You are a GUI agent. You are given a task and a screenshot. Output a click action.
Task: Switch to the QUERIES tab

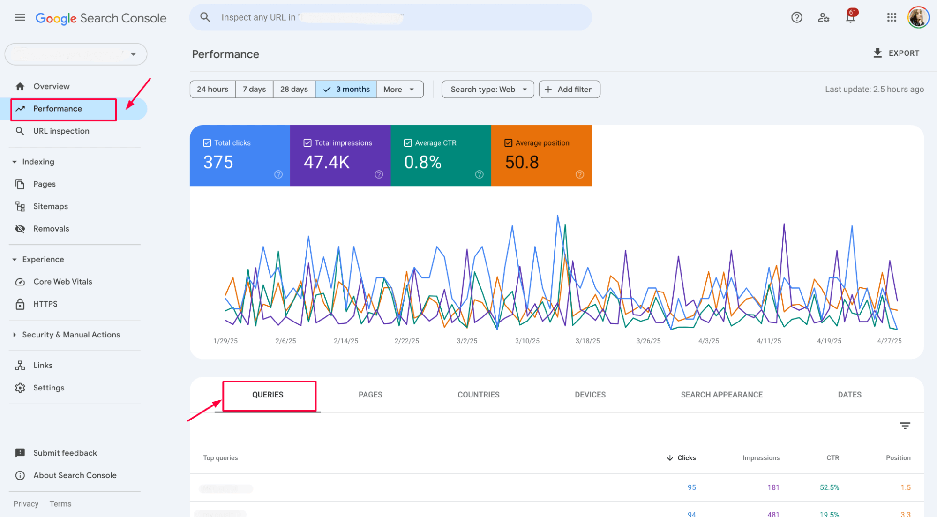pos(268,395)
